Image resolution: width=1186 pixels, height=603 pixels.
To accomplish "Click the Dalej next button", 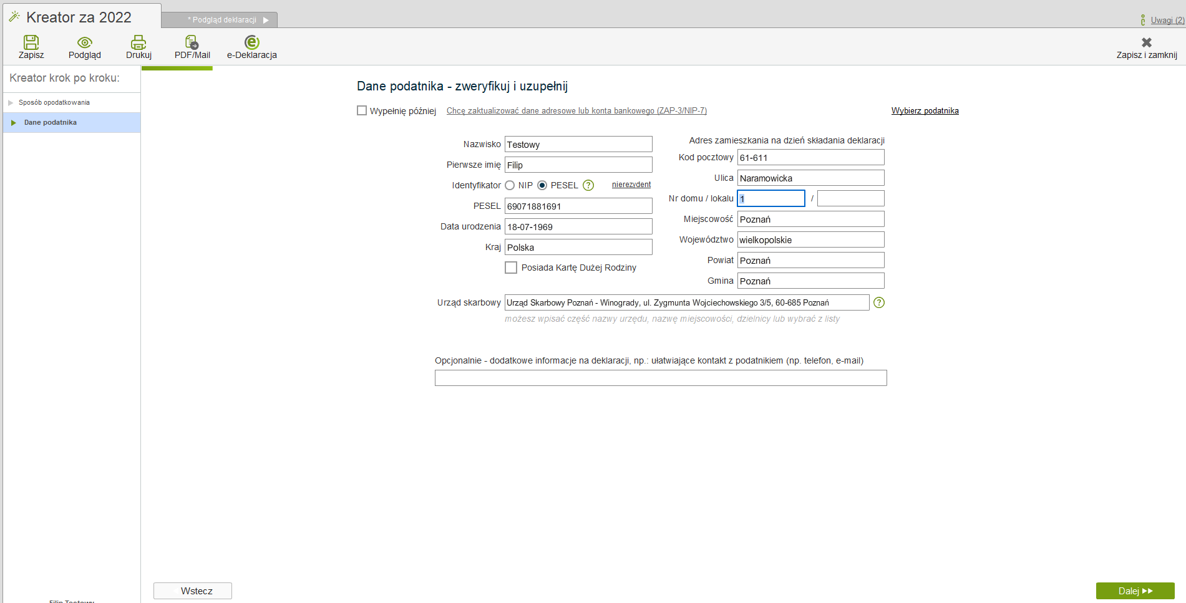I will 1135,591.
